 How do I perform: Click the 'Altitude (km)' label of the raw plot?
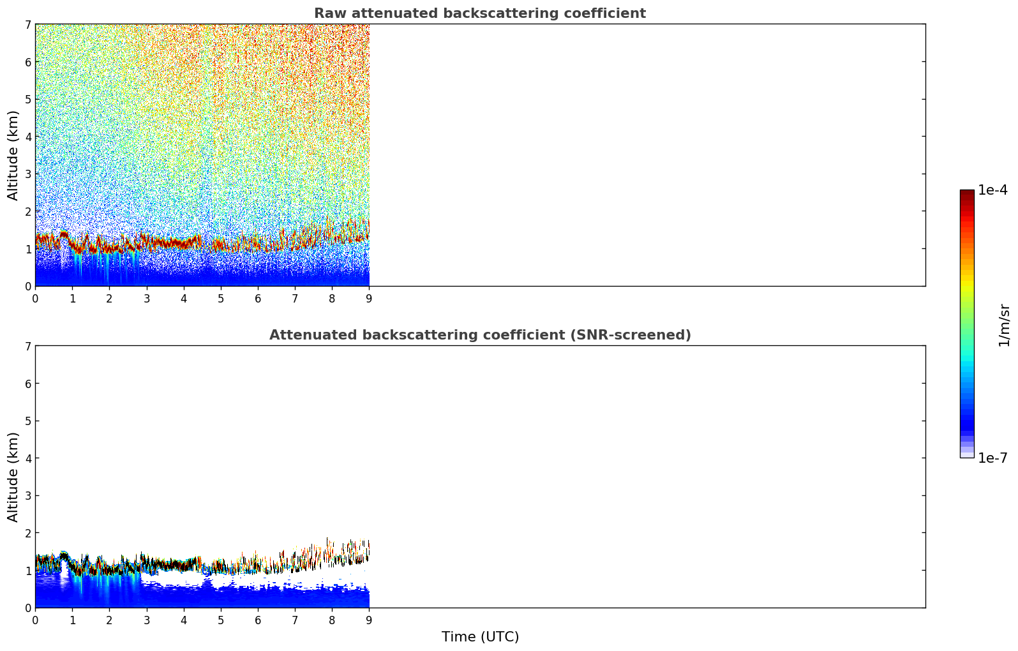(x=13, y=155)
